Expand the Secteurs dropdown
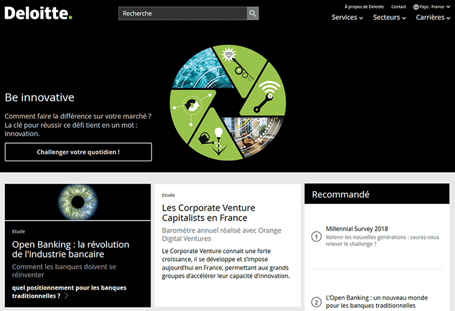Image resolution: width=455 pixels, height=311 pixels. (389, 17)
